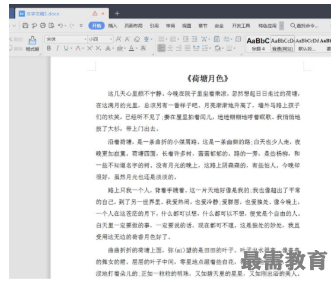Undo the last action

[x=61, y=25]
